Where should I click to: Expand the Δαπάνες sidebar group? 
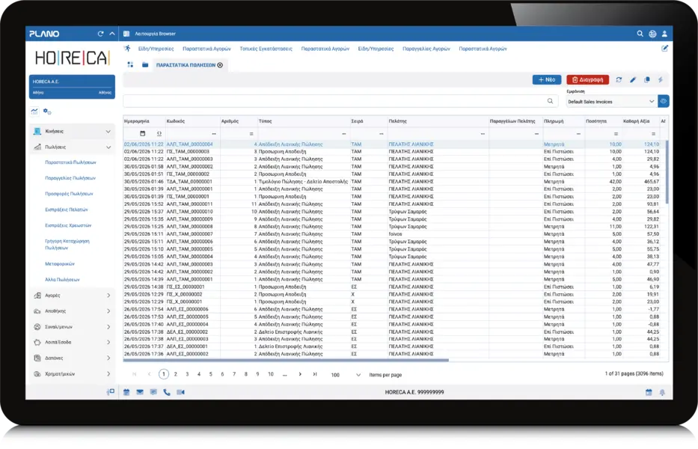[72, 358]
